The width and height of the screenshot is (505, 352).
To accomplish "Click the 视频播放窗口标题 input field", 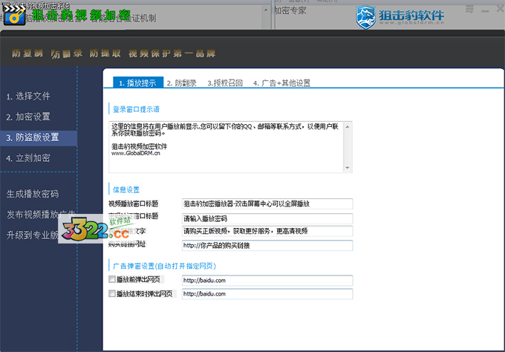I will click(267, 203).
